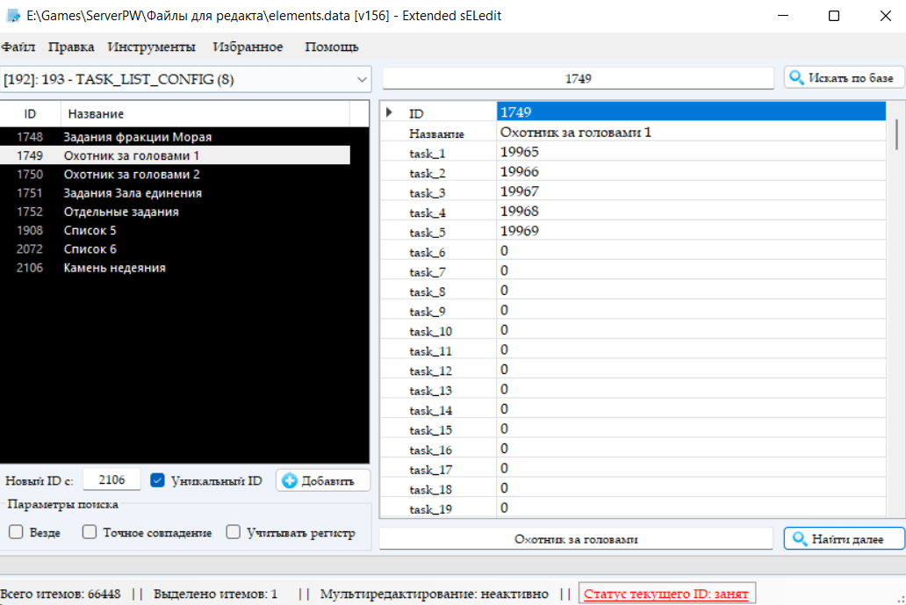Check the Точное совпадение option
This screenshot has width=906, height=605.
tap(89, 532)
